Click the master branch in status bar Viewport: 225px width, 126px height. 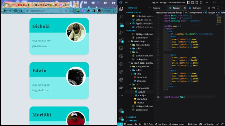[129, 124]
